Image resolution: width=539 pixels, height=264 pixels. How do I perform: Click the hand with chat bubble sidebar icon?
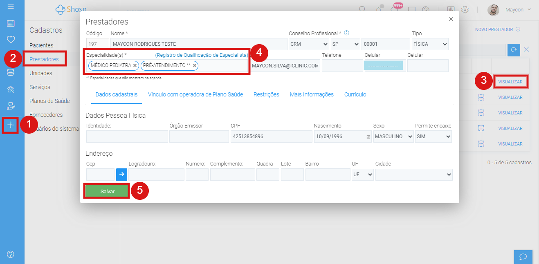pos(11,106)
